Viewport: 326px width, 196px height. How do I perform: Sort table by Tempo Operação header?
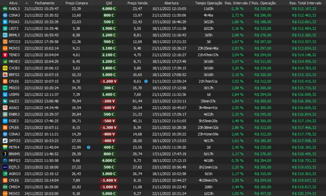[x=208, y=3]
